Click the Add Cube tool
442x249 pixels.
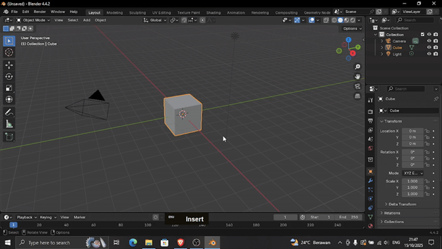click(9, 137)
